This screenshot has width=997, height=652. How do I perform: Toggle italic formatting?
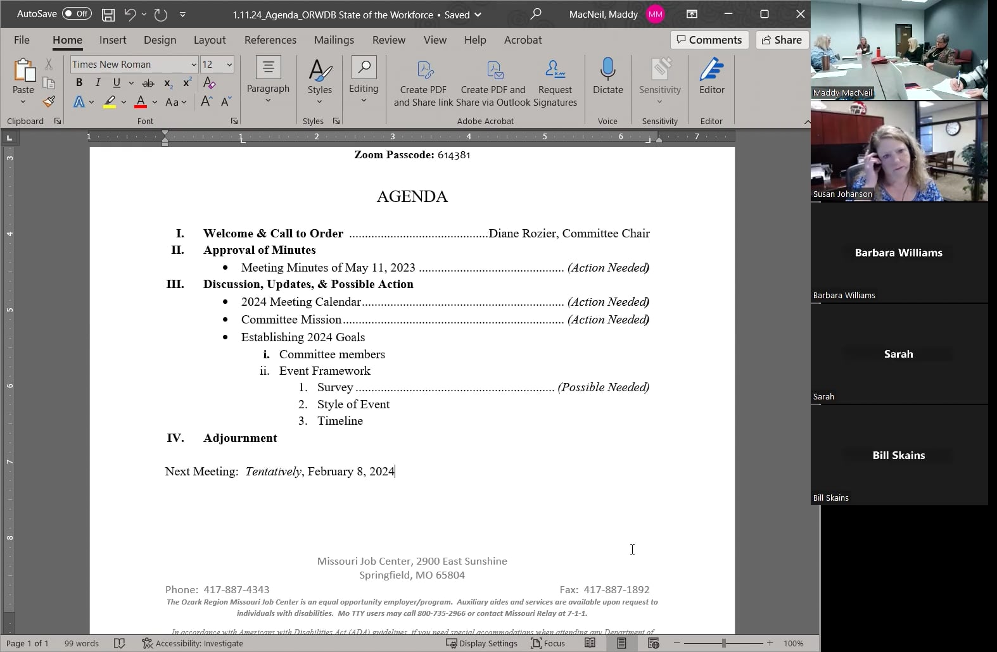(98, 83)
